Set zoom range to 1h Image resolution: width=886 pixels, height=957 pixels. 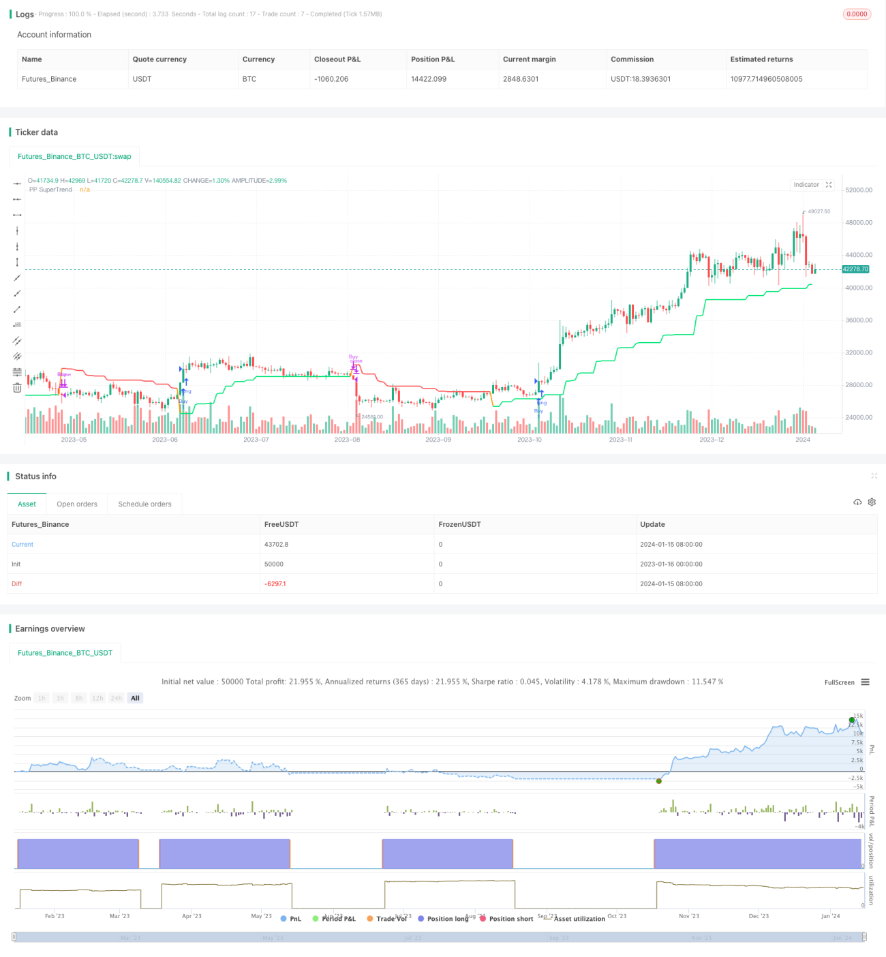42,698
